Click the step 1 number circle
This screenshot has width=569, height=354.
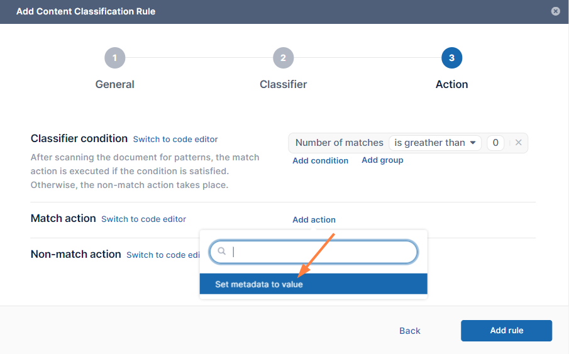pos(114,58)
